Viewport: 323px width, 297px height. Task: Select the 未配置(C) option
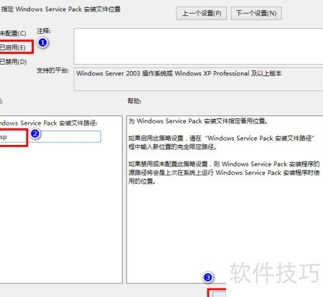tap(13, 33)
